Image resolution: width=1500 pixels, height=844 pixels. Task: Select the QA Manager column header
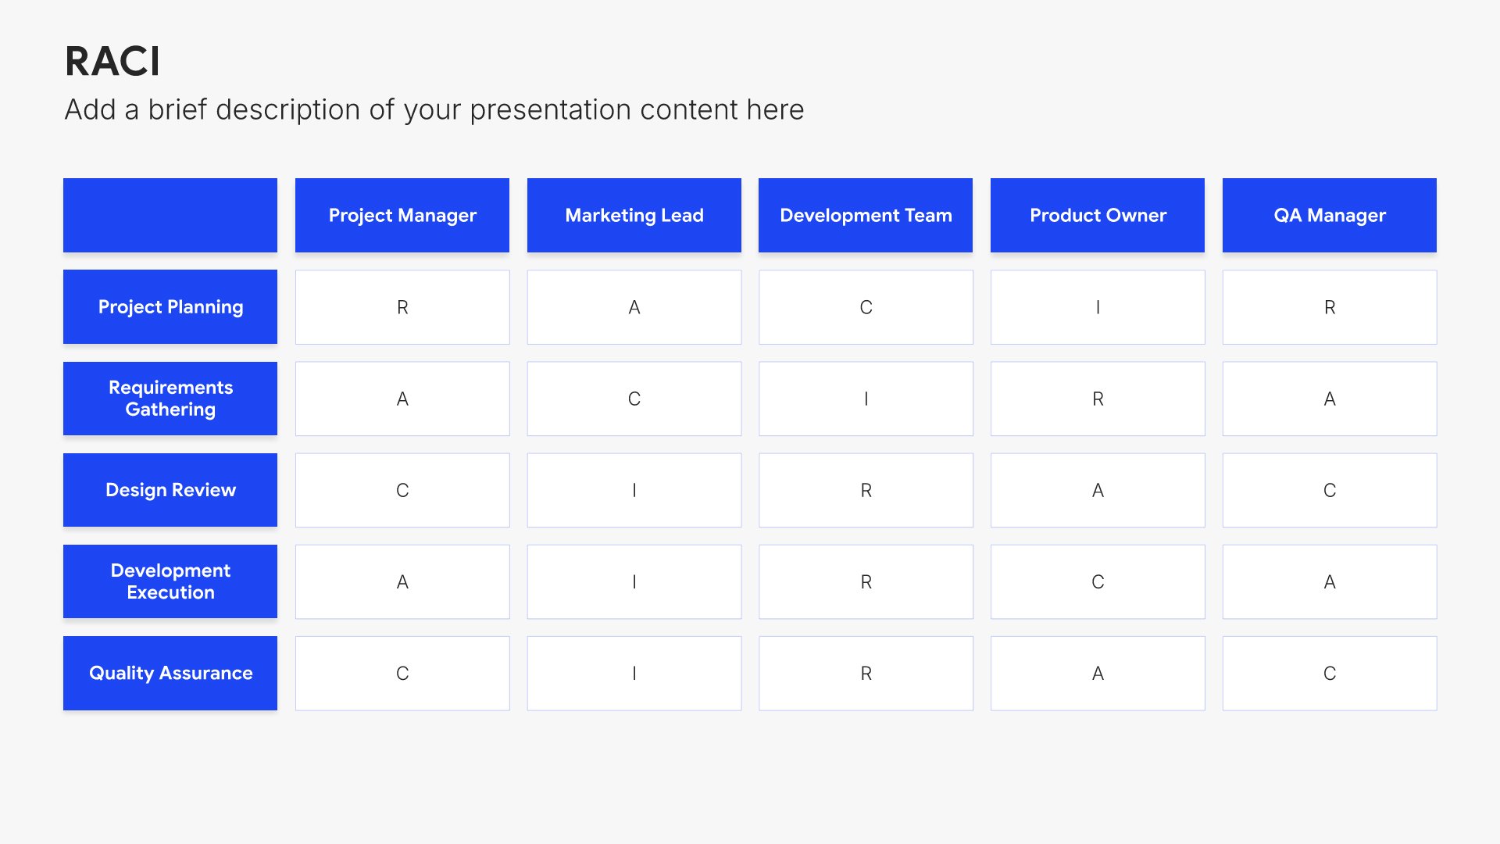[x=1330, y=215]
